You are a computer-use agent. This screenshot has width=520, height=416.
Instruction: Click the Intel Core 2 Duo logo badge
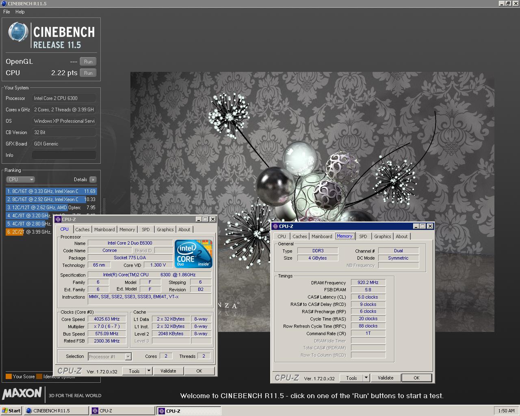[x=193, y=254]
